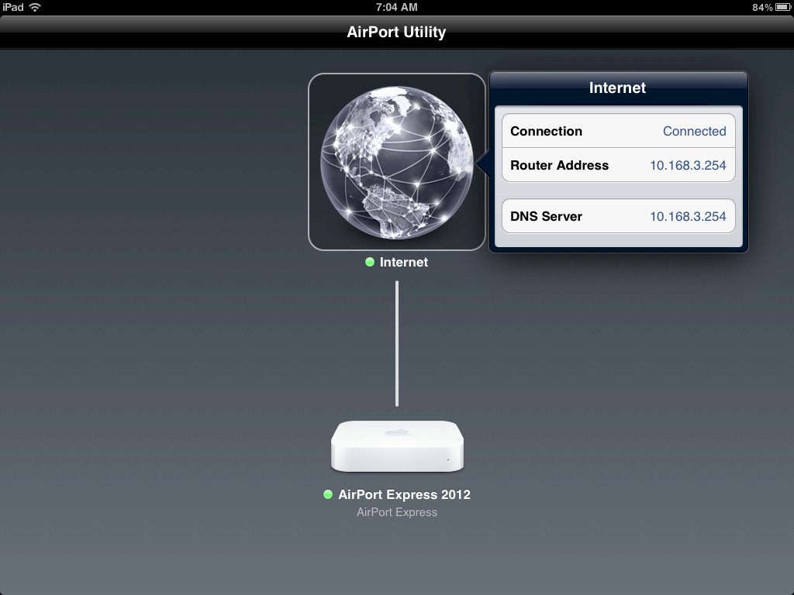Select the Router Address row

pyautogui.click(x=618, y=165)
